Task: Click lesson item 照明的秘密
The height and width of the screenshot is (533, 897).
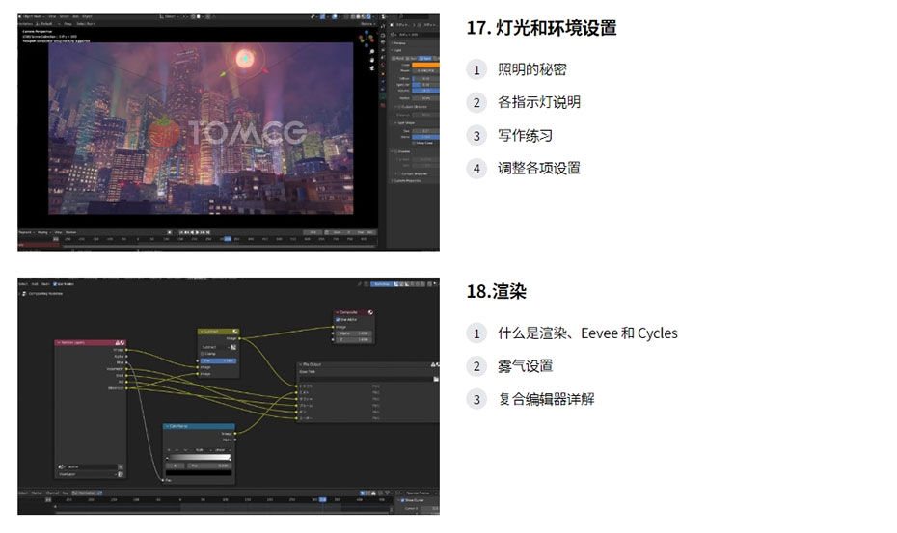Action: pyautogui.click(x=532, y=69)
